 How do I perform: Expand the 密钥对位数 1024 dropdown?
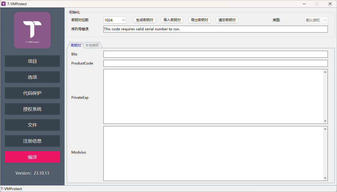click(115, 20)
